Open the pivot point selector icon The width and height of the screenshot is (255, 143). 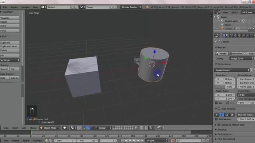point(73,128)
